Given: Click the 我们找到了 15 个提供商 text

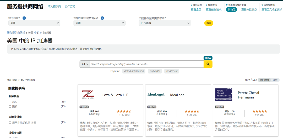Looking at the screenshot, I should 21,80.
